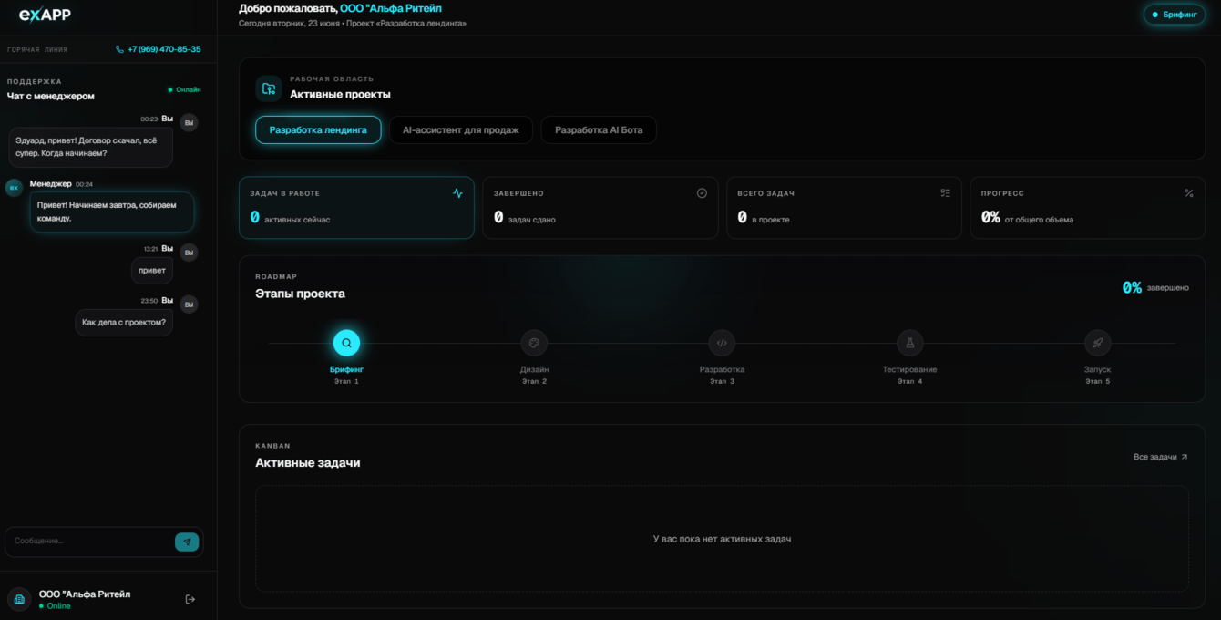Focus the Сообщение message input field
This screenshot has width=1221, height=620.
point(91,542)
